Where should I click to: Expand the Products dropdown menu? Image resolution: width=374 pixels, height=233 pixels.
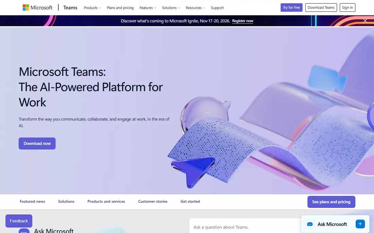(92, 8)
